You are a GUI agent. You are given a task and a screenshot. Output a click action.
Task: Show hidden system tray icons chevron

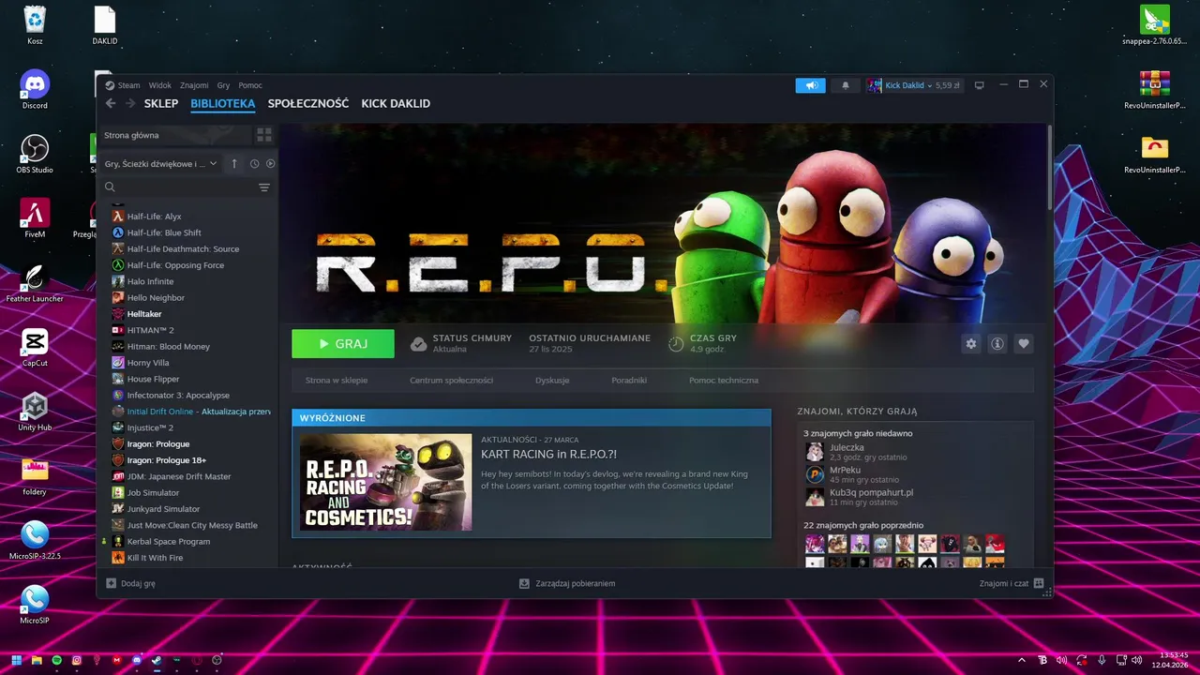click(1023, 660)
